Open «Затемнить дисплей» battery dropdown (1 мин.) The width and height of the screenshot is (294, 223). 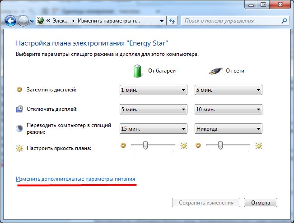[154, 90]
